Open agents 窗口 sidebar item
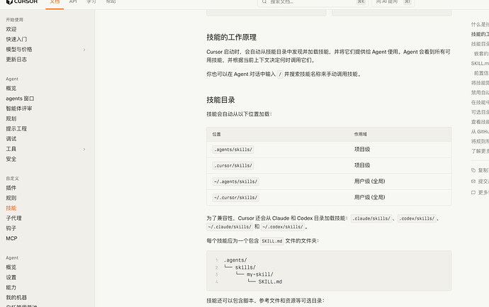Viewport: 489px width, 307px height. click(x=20, y=99)
